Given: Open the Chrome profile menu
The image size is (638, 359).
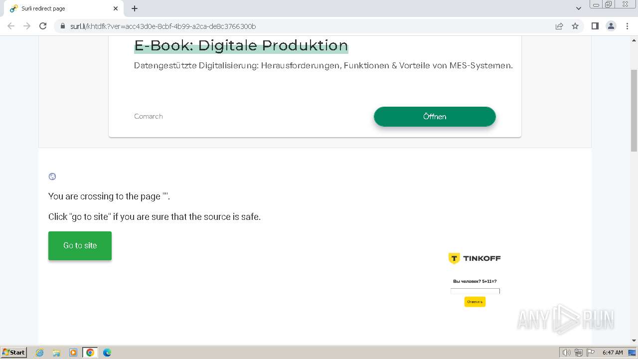Looking at the screenshot, I should [611, 26].
